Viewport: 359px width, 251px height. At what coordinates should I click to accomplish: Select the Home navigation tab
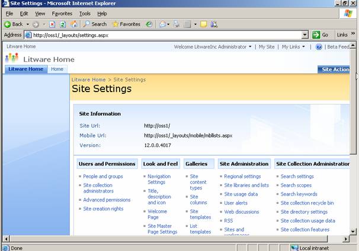[57, 69]
